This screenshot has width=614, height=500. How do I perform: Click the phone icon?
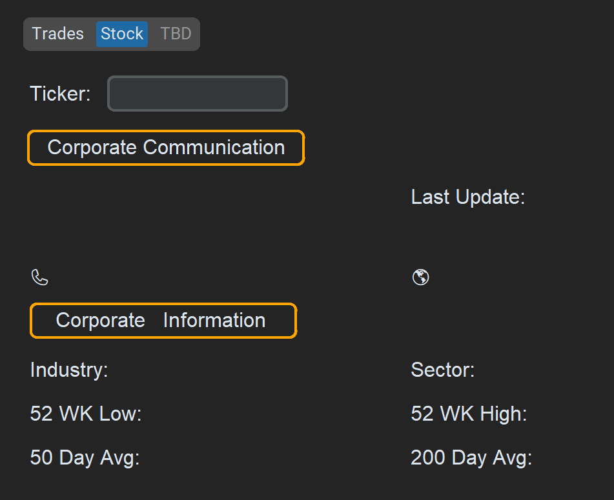click(40, 278)
